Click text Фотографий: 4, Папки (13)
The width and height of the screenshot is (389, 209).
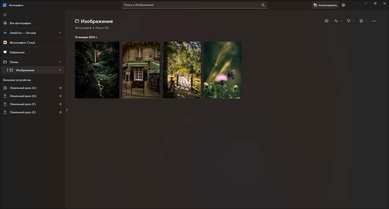tap(92, 28)
